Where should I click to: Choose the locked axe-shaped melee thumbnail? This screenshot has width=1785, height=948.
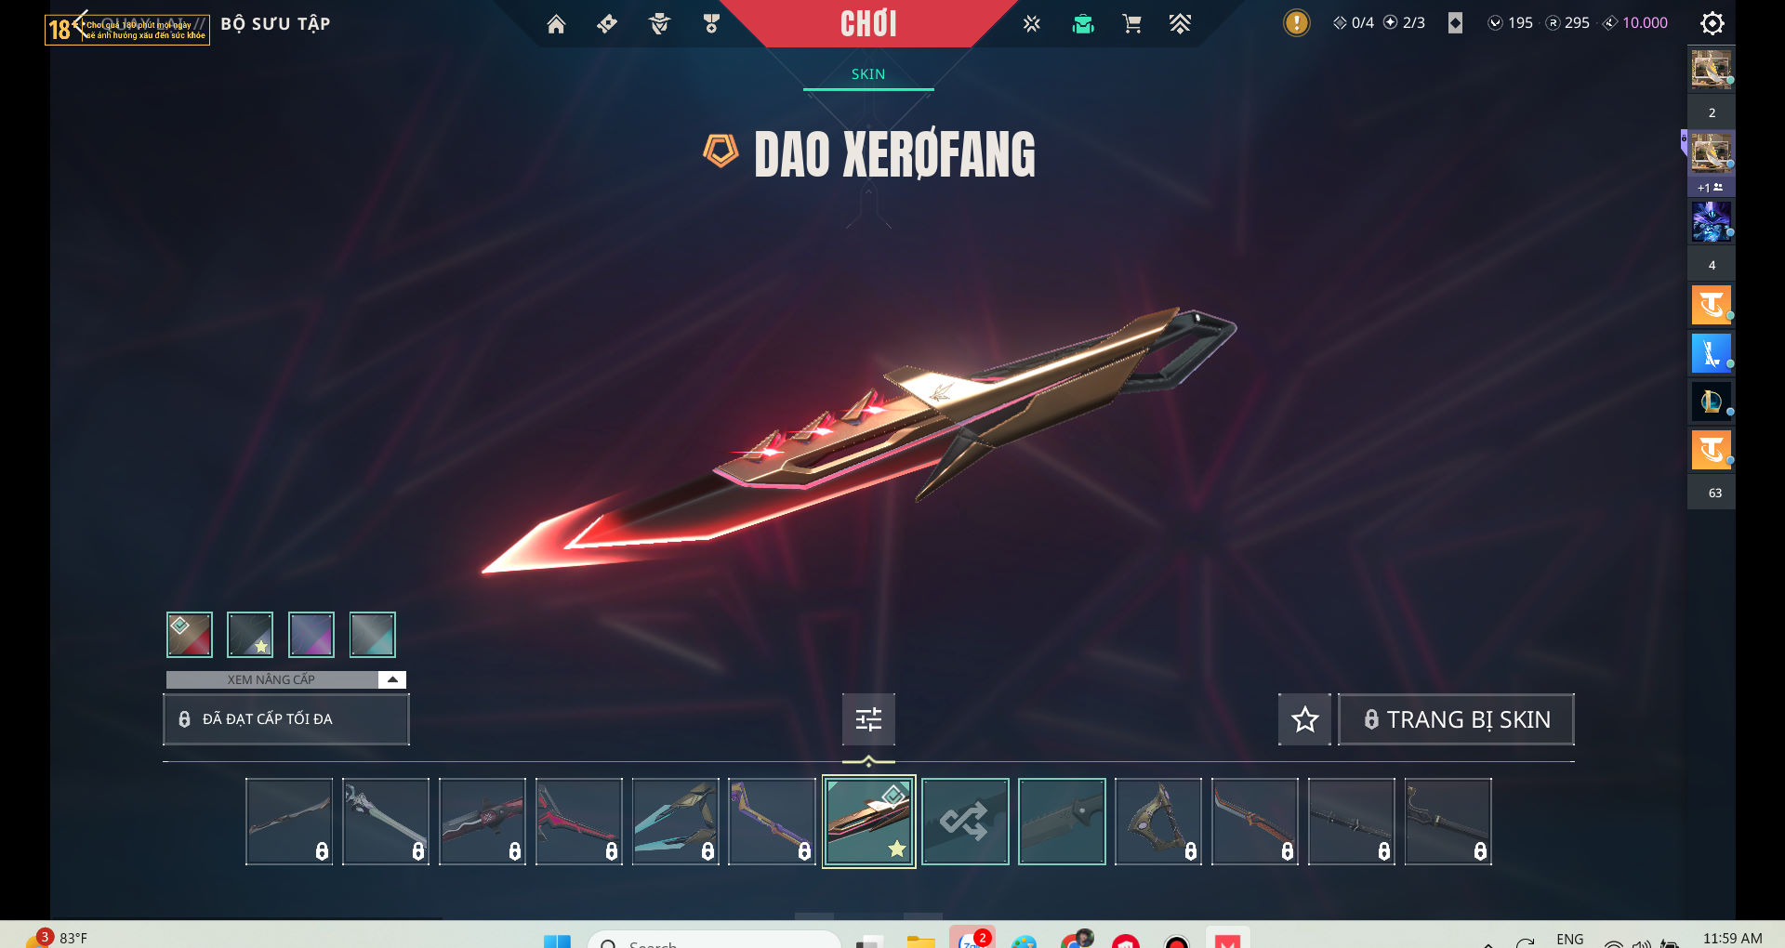point(1158,822)
